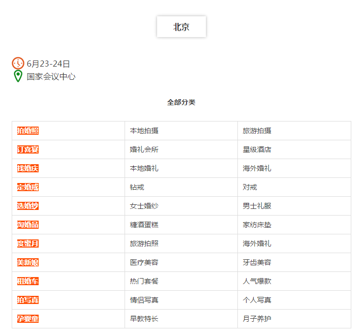Select the 钻戒 link
Image resolution: width=364 pixels, height=335 pixels.
137,187
